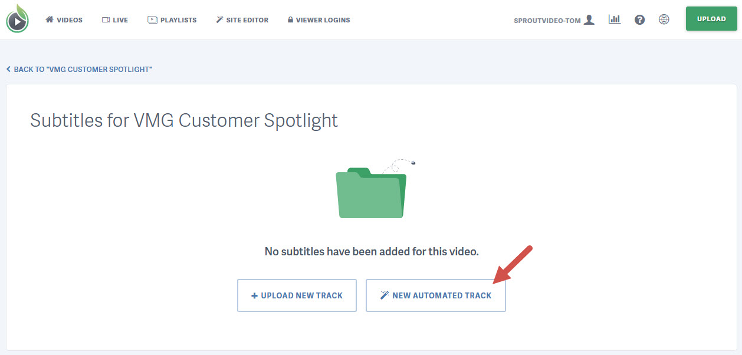Click the New Automated Track button
This screenshot has height=355, width=742.
click(436, 295)
